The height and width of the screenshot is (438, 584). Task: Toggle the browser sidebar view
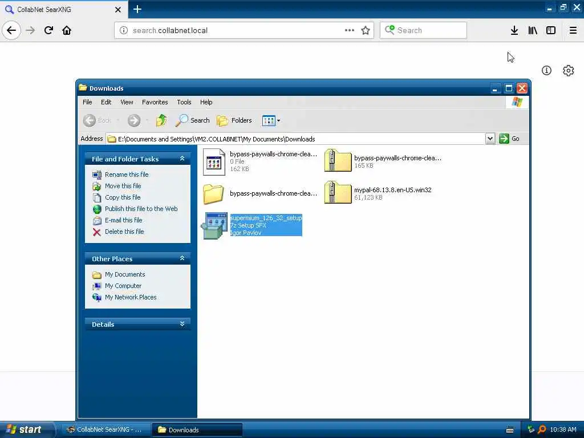tap(551, 30)
